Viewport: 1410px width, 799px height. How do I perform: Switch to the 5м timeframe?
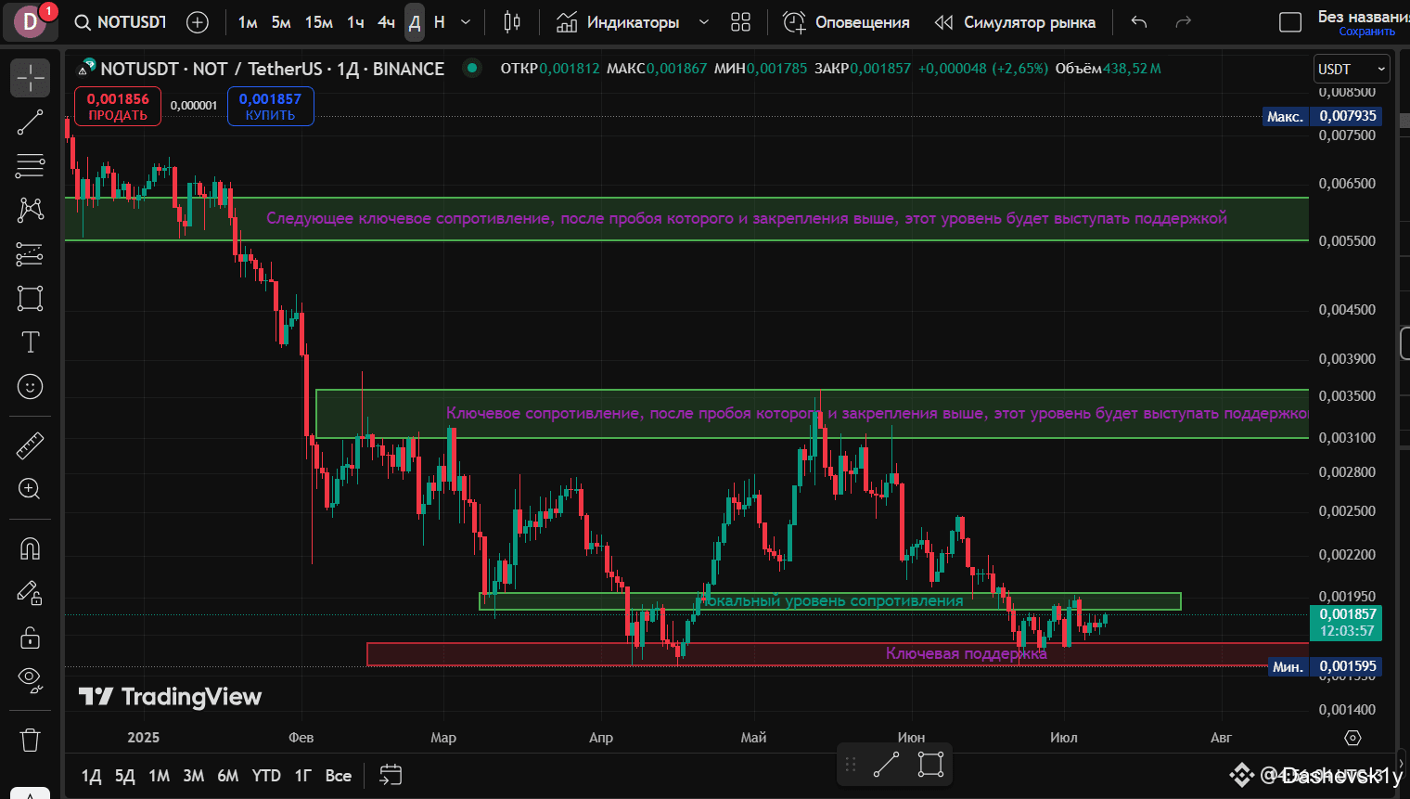(281, 22)
